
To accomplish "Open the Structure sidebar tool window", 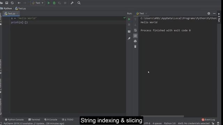I will (1, 67).
